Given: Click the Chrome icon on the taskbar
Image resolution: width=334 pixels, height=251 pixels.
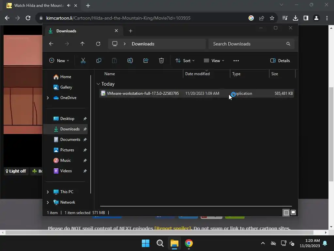Looking at the screenshot, I should (x=189, y=243).
